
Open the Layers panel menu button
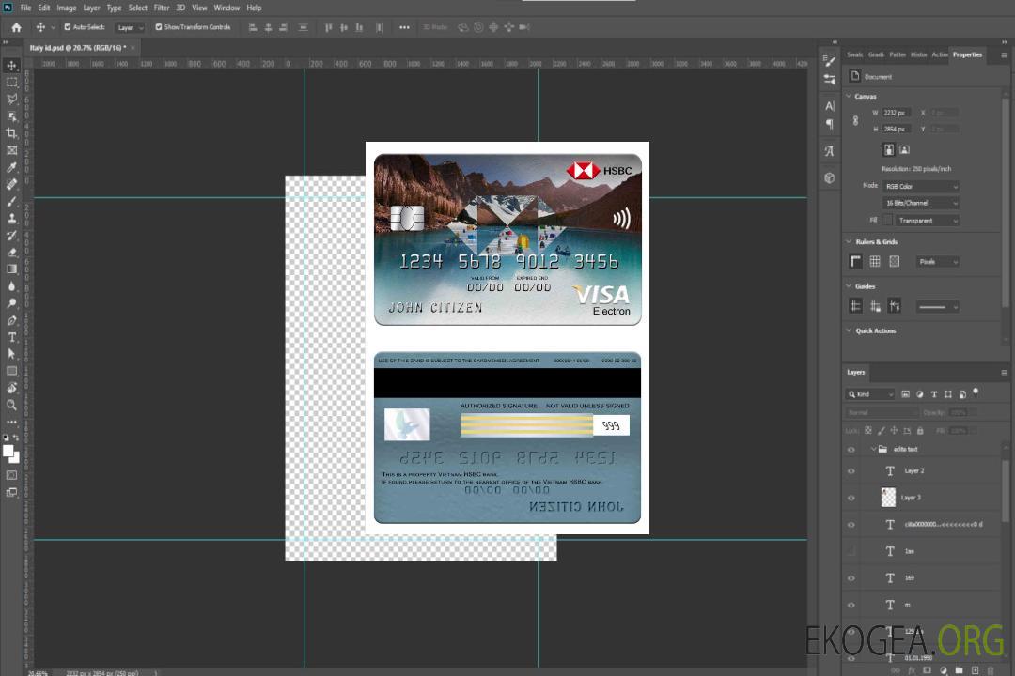pos(1004,373)
